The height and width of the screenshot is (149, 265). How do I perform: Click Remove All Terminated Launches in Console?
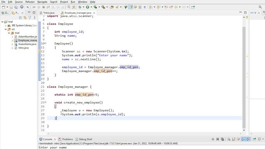pos(222,139)
